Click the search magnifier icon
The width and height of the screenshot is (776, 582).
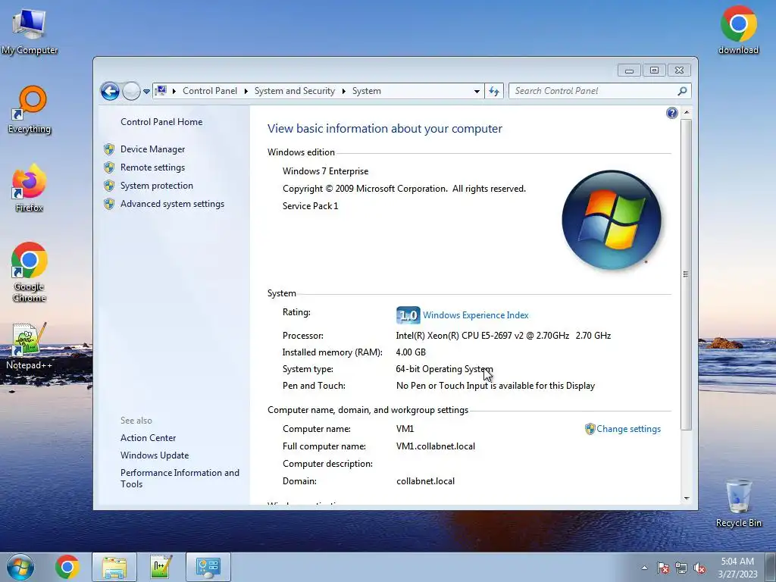(x=682, y=91)
